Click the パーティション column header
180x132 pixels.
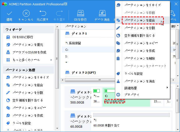pos(76,26)
